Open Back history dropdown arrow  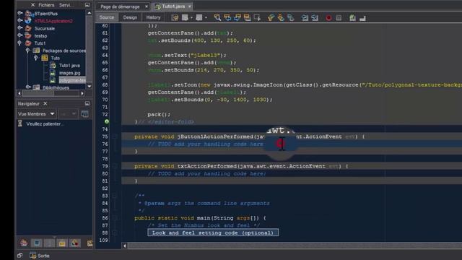point(191,17)
